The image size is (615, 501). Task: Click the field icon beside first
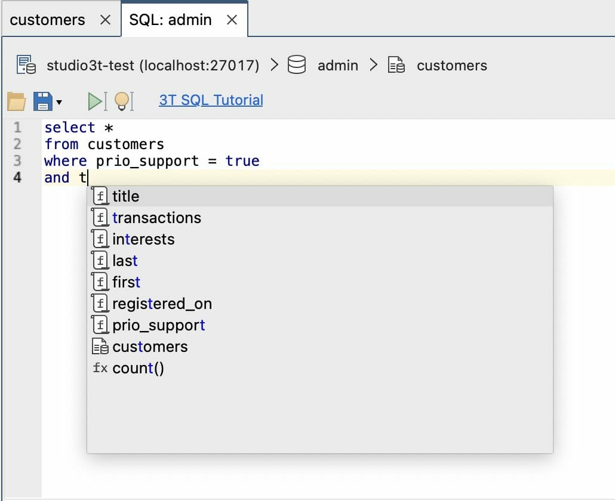click(x=100, y=282)
